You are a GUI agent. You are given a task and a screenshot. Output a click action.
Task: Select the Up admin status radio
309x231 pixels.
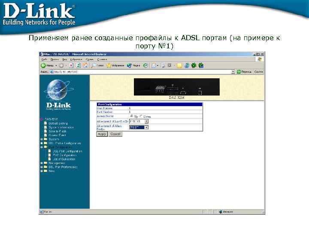click(x=132, y=116)
